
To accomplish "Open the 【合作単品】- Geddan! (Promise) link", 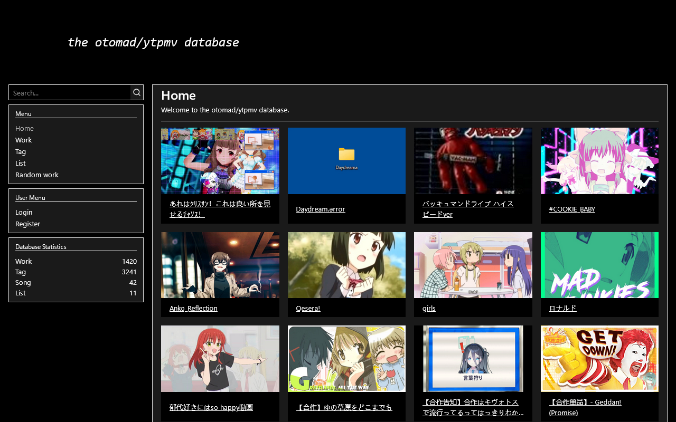I will [x=585, y=407].
